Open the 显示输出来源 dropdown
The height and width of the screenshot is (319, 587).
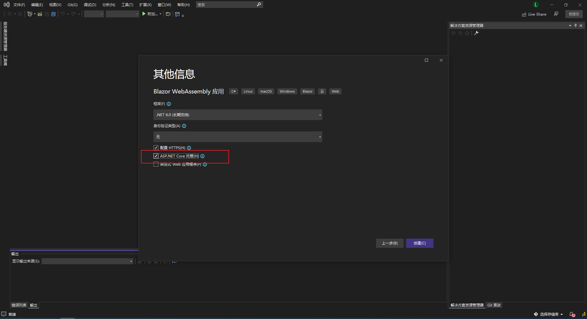[x=131, y=261]
